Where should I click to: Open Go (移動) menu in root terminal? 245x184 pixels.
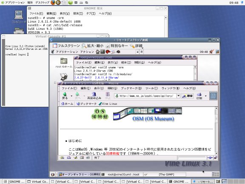[x=140, y=63]
